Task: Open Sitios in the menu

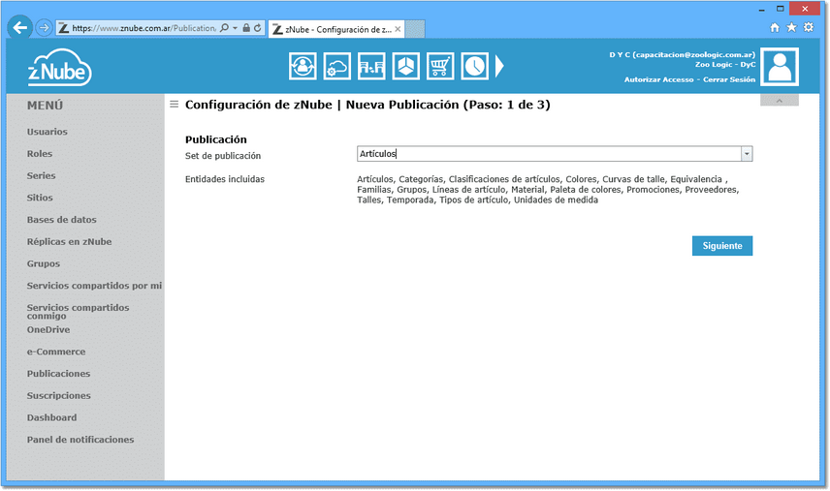Action: click(40, 198)
